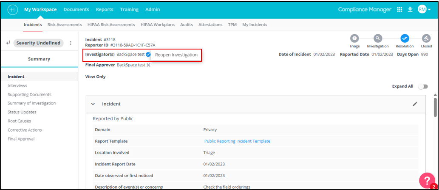This screenshot has width=439, height=190.
Task: Open the severity three-dot options menu
Action: [71, 43]
